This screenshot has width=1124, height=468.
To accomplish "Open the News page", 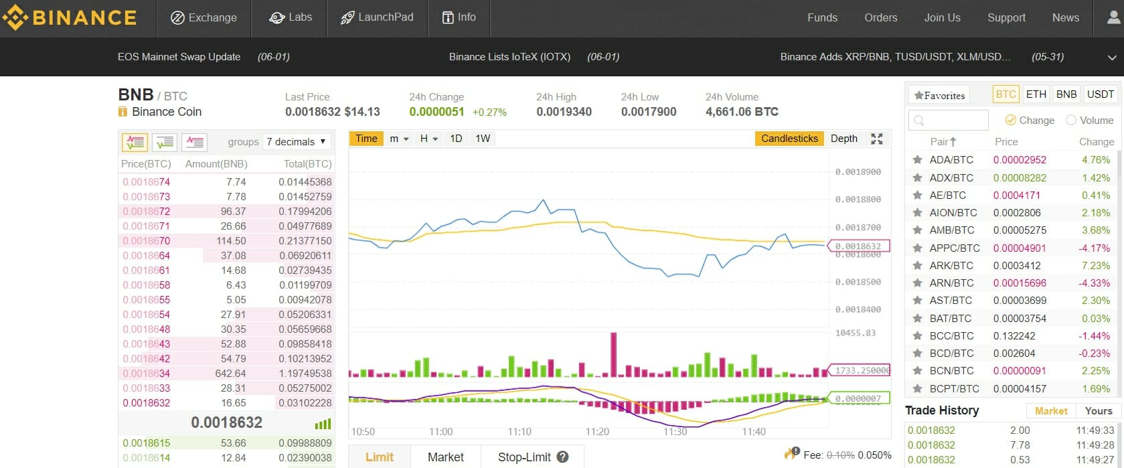I will click(1065, 17).
